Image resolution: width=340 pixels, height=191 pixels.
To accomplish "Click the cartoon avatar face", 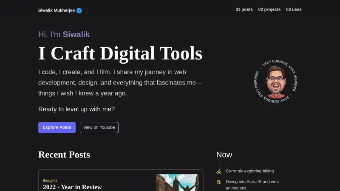I will click(276, 81).
